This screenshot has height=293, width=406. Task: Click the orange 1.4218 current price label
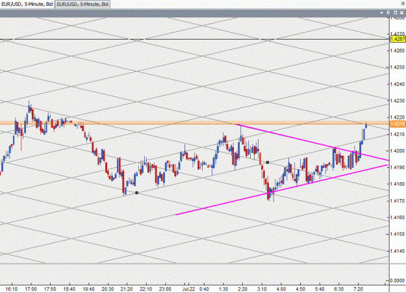398,124
